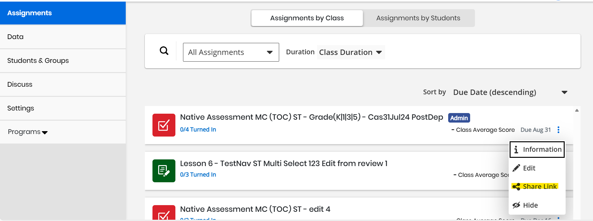
Task: Click the red assessment icon for Cas31Jul24 PostDep
Action: 164,125
